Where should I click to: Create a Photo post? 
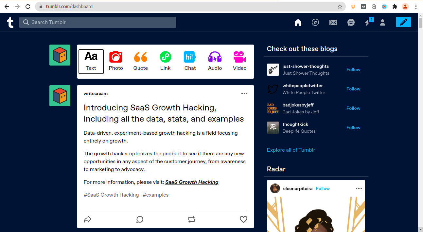point(116,61)
